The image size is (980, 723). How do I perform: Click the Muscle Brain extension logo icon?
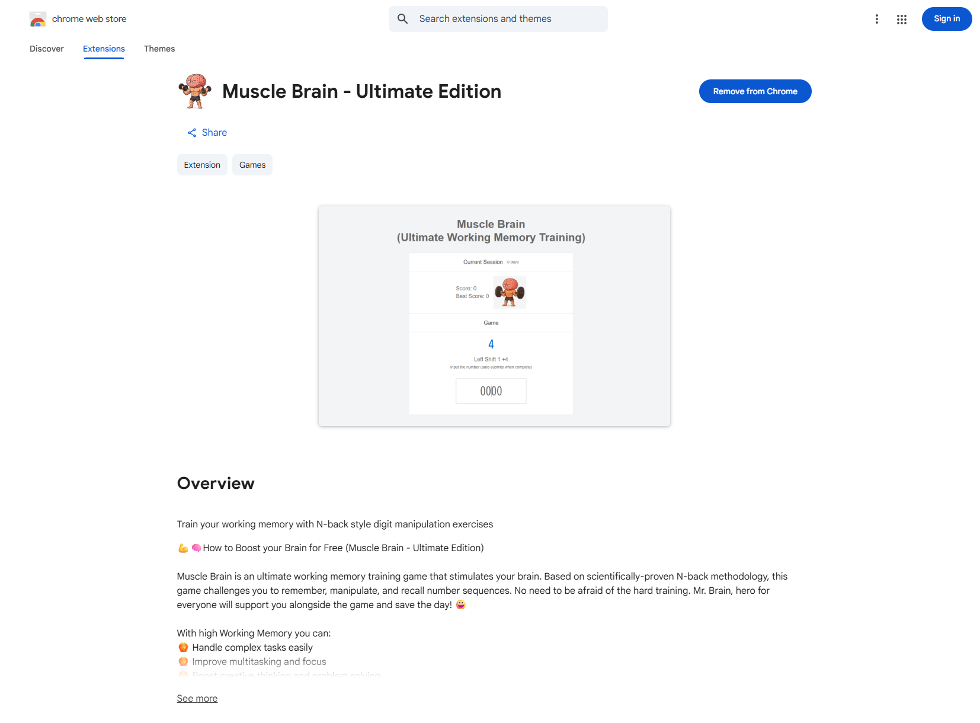pos(195,91)
